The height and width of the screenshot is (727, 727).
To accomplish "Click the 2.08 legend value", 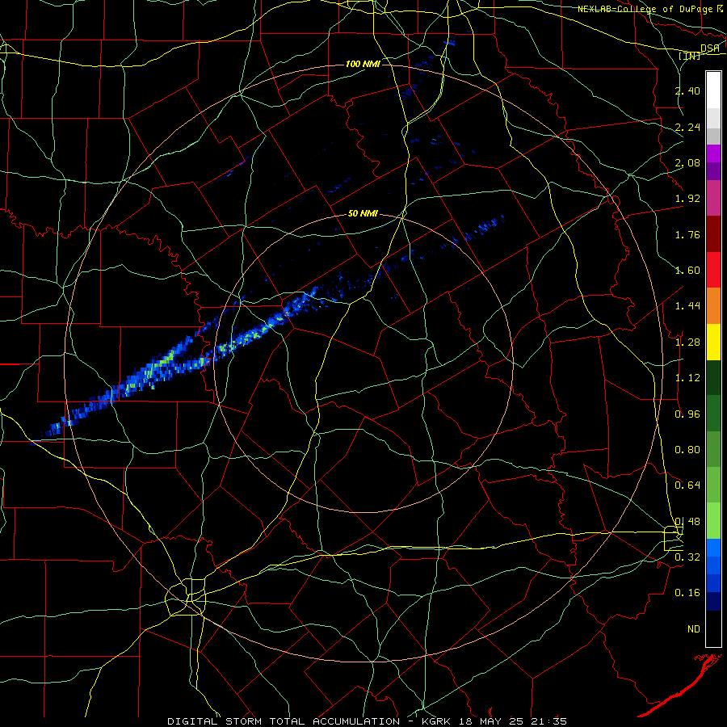I will (687, 162).
